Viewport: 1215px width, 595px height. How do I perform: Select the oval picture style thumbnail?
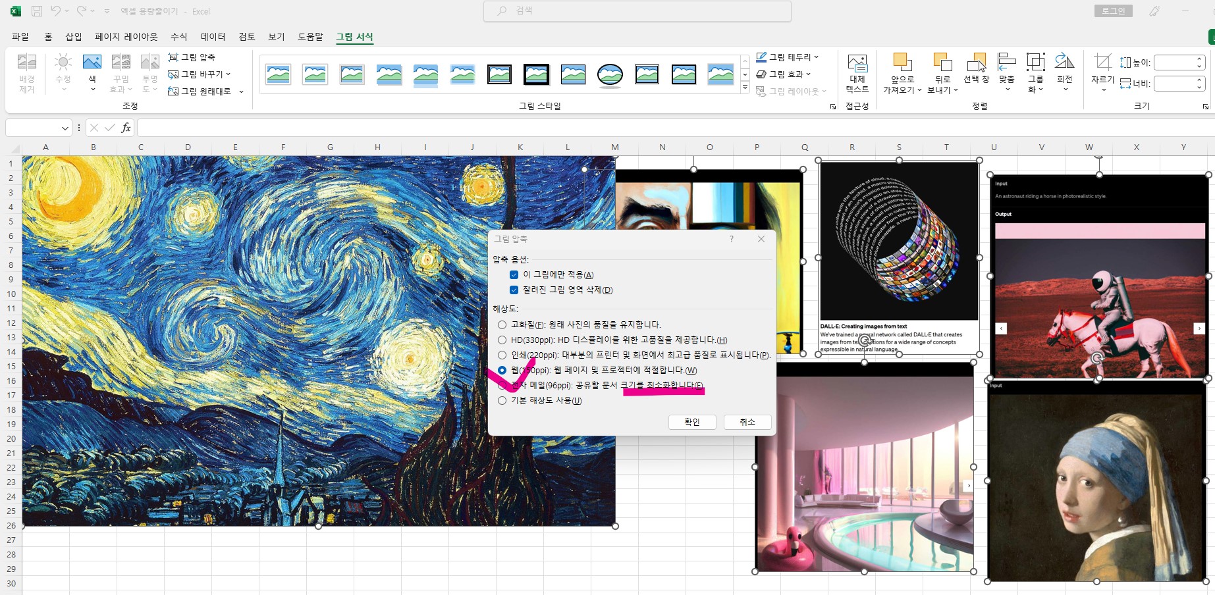tap(610, 74)
